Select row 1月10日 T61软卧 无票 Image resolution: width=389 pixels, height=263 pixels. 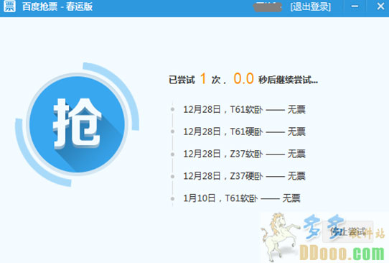pos(242,198)
